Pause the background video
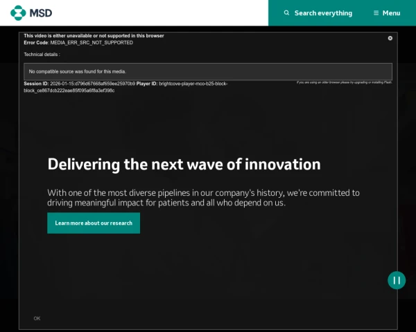 pos(397,280)
